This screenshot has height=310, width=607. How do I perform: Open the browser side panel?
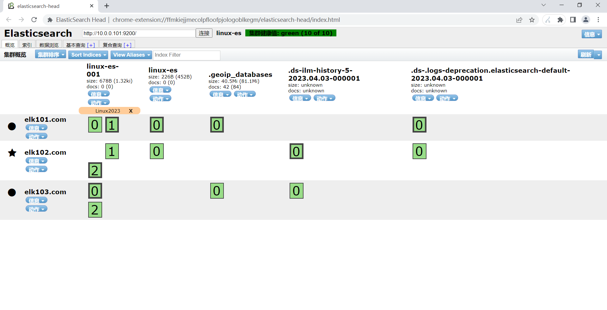(573, 20)
